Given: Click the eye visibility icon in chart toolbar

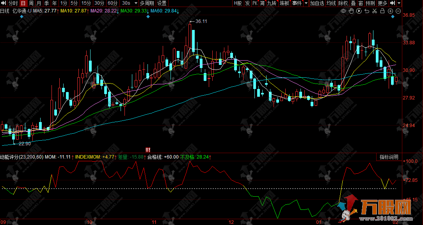Looking at the screenshot, I should pos(343,11).
